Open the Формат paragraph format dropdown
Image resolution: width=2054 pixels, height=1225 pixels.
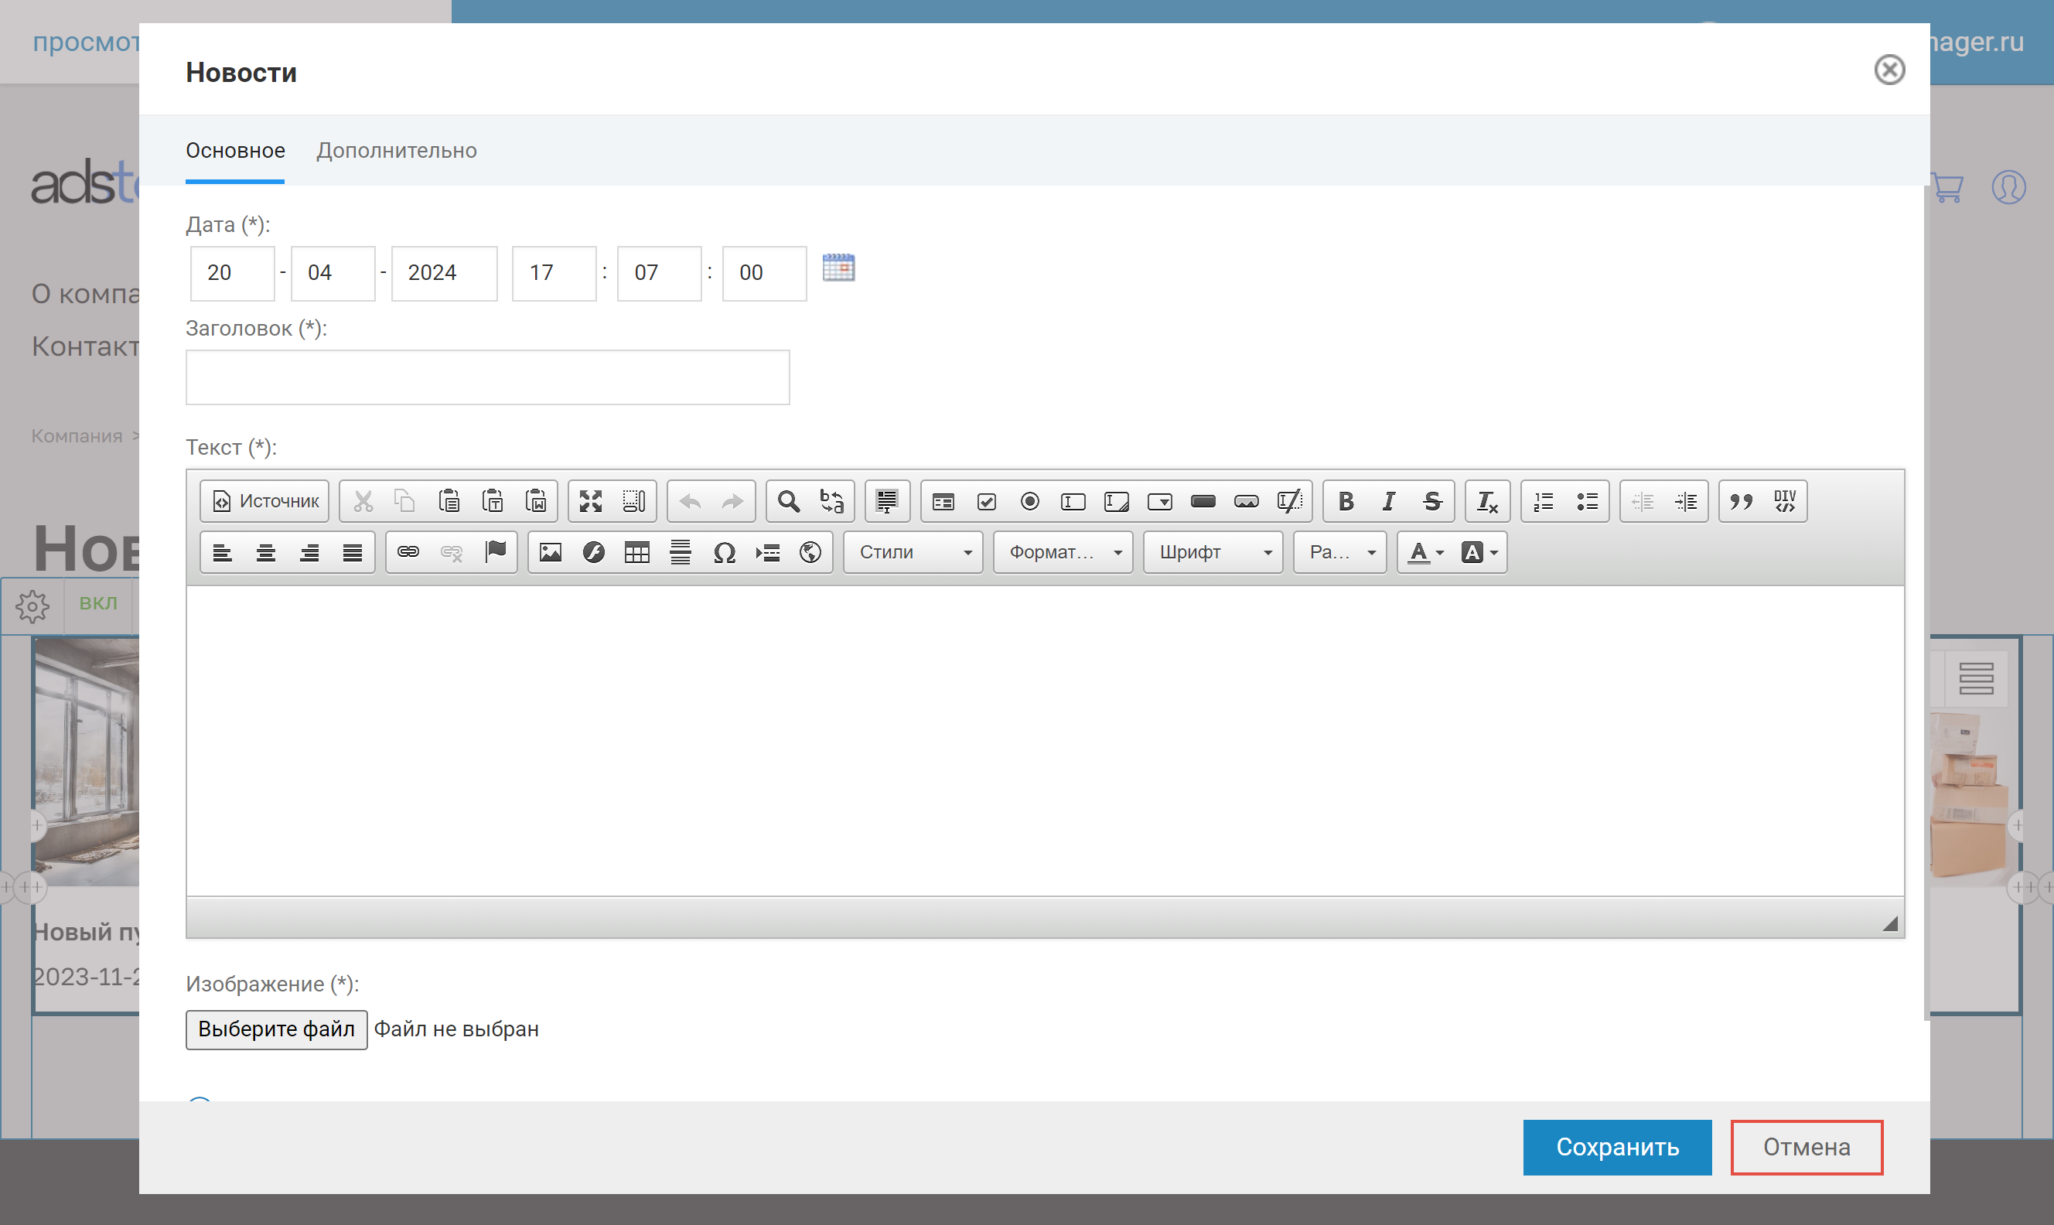(x=1063, y=552)
